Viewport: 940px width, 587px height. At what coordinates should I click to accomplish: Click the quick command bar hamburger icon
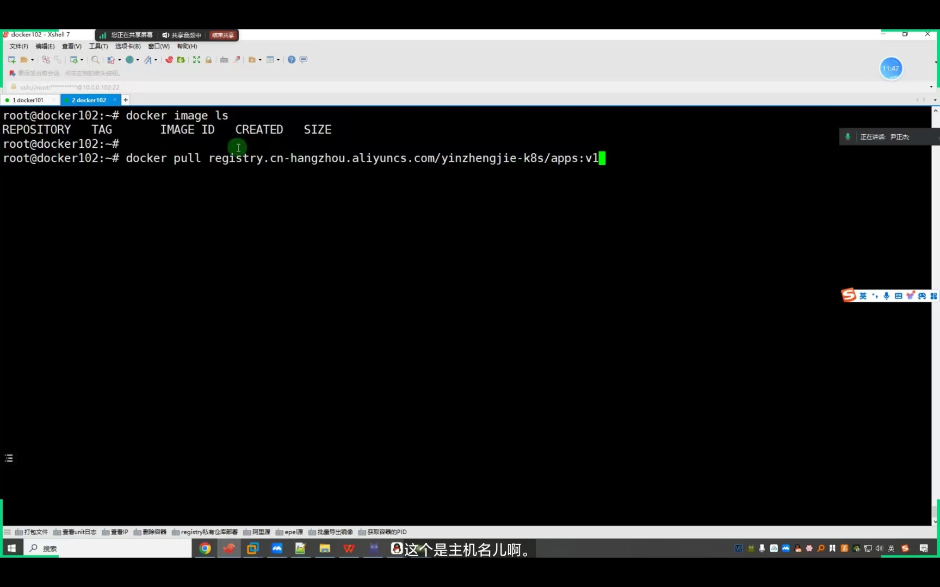[x=7, y=532]
